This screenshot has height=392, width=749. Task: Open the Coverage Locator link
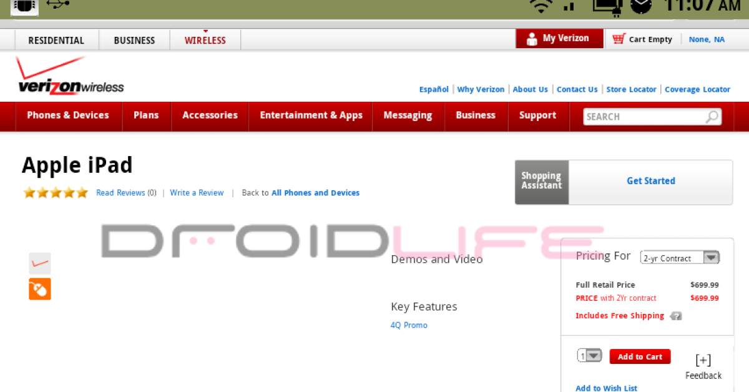click(x=697, y=89)
